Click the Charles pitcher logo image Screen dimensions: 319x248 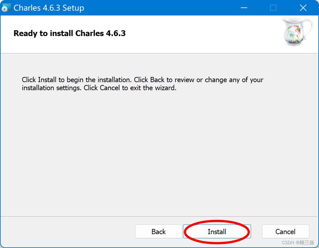click(297, 32)
